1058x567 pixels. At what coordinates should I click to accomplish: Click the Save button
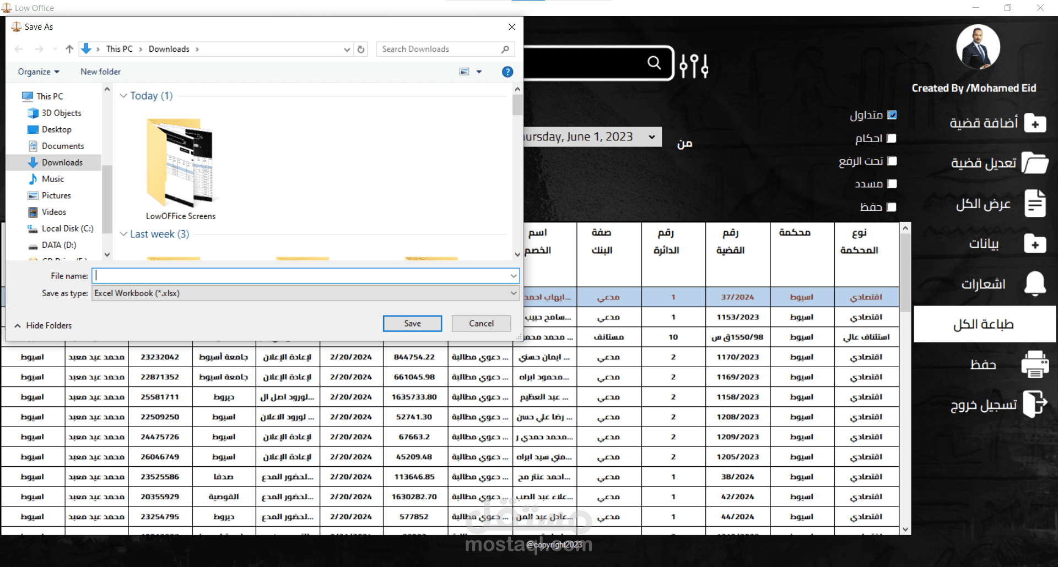pos(412,324)
